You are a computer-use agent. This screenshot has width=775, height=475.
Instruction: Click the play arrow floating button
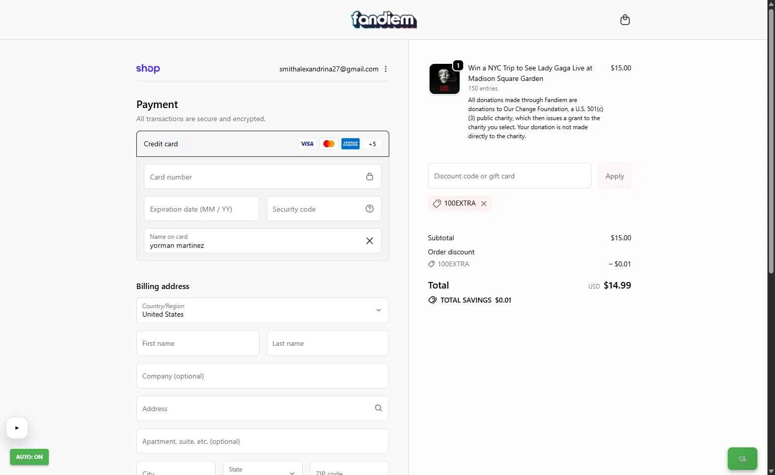point(17,428)
